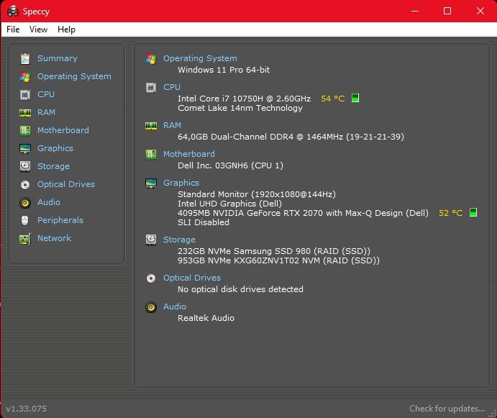Open the Operating System heading link in summary

[x=200, y=58]
